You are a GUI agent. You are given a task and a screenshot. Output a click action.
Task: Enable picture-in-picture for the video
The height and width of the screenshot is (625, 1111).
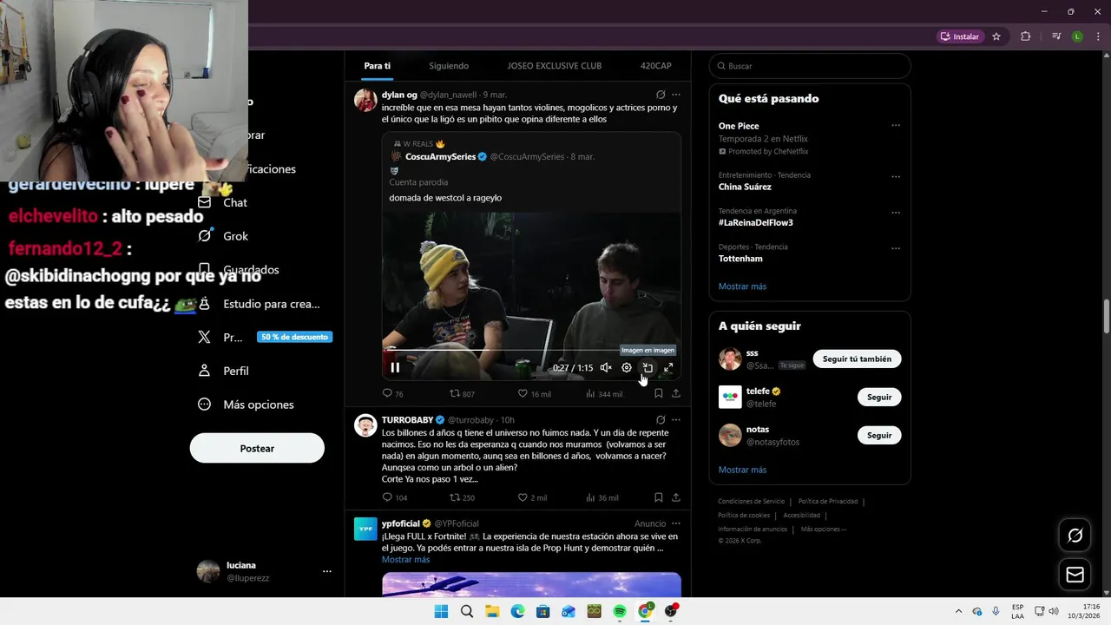pyautogui.click(x=648, y=368)
